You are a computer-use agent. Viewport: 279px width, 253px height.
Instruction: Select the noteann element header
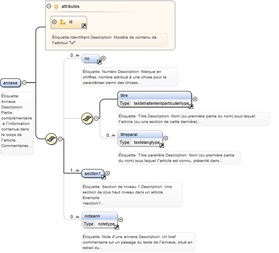100,216
